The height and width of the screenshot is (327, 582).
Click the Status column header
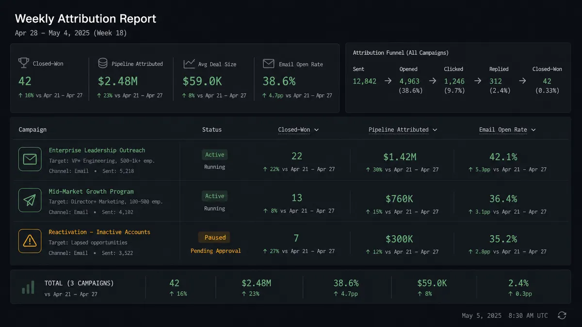(x=212, y=130)
